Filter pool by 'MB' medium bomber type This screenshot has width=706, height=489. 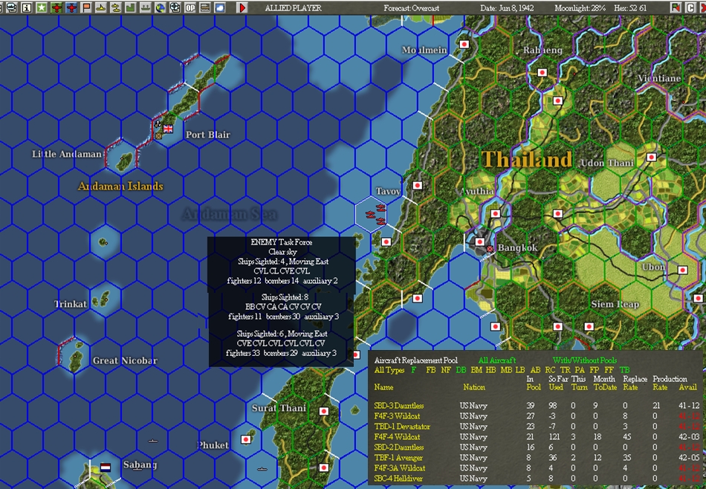tap(506, 370)
